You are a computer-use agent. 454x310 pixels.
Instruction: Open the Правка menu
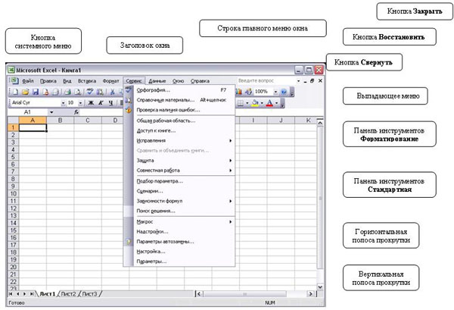pyautogui.click(x=48, y=81)
